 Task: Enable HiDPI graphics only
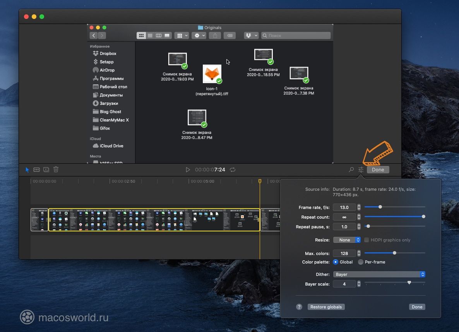(x=367, y=240)
